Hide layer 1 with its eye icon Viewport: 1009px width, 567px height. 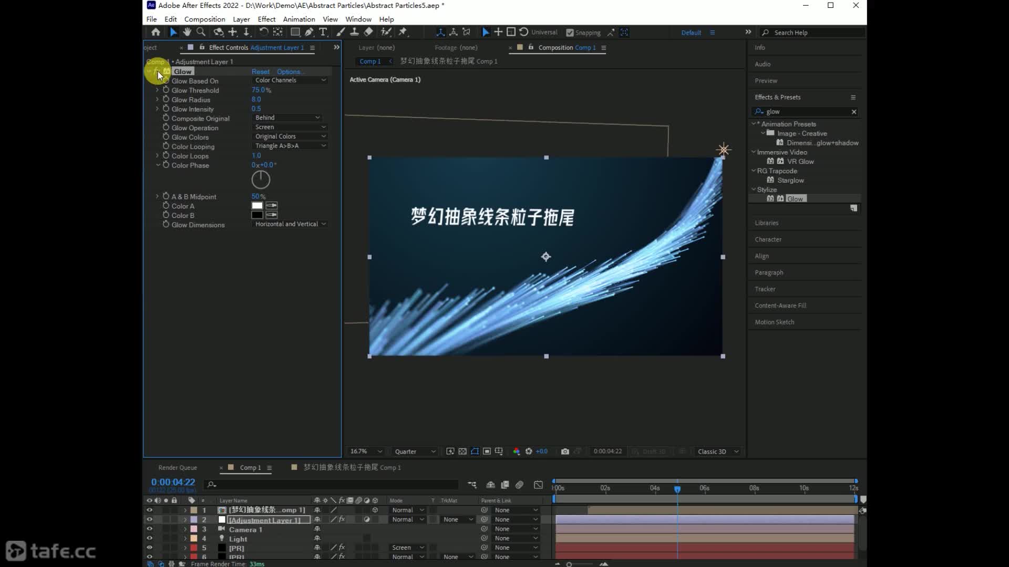tap(149, 510)
